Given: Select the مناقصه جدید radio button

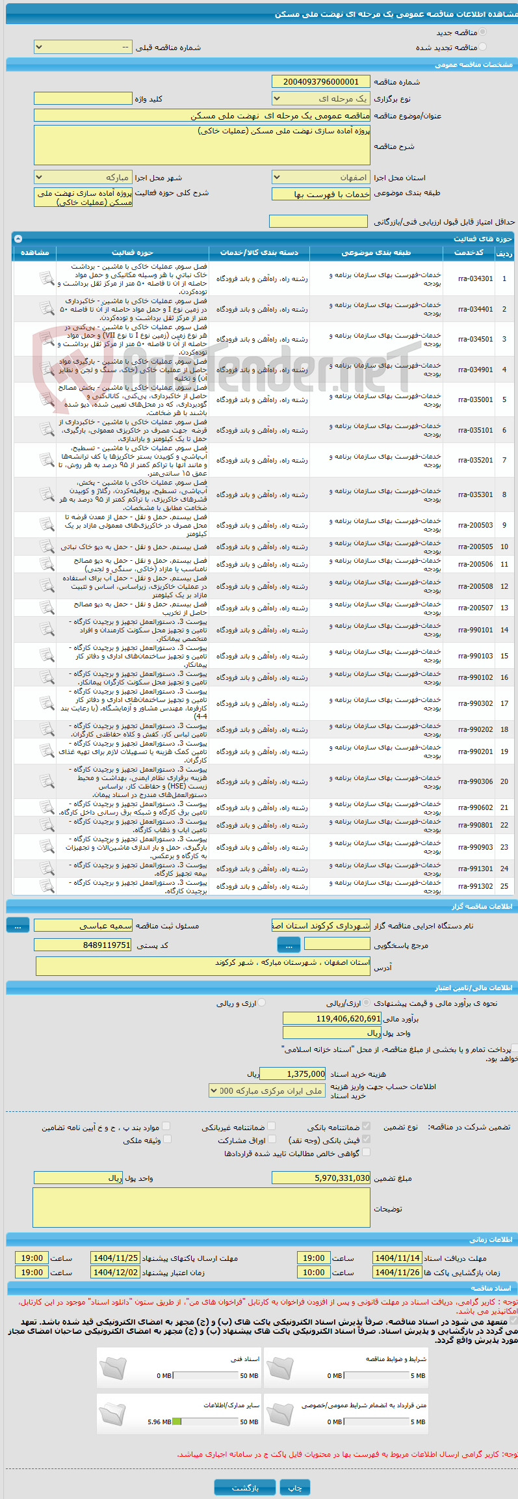Looking at the screenshot, I should 482,32.
